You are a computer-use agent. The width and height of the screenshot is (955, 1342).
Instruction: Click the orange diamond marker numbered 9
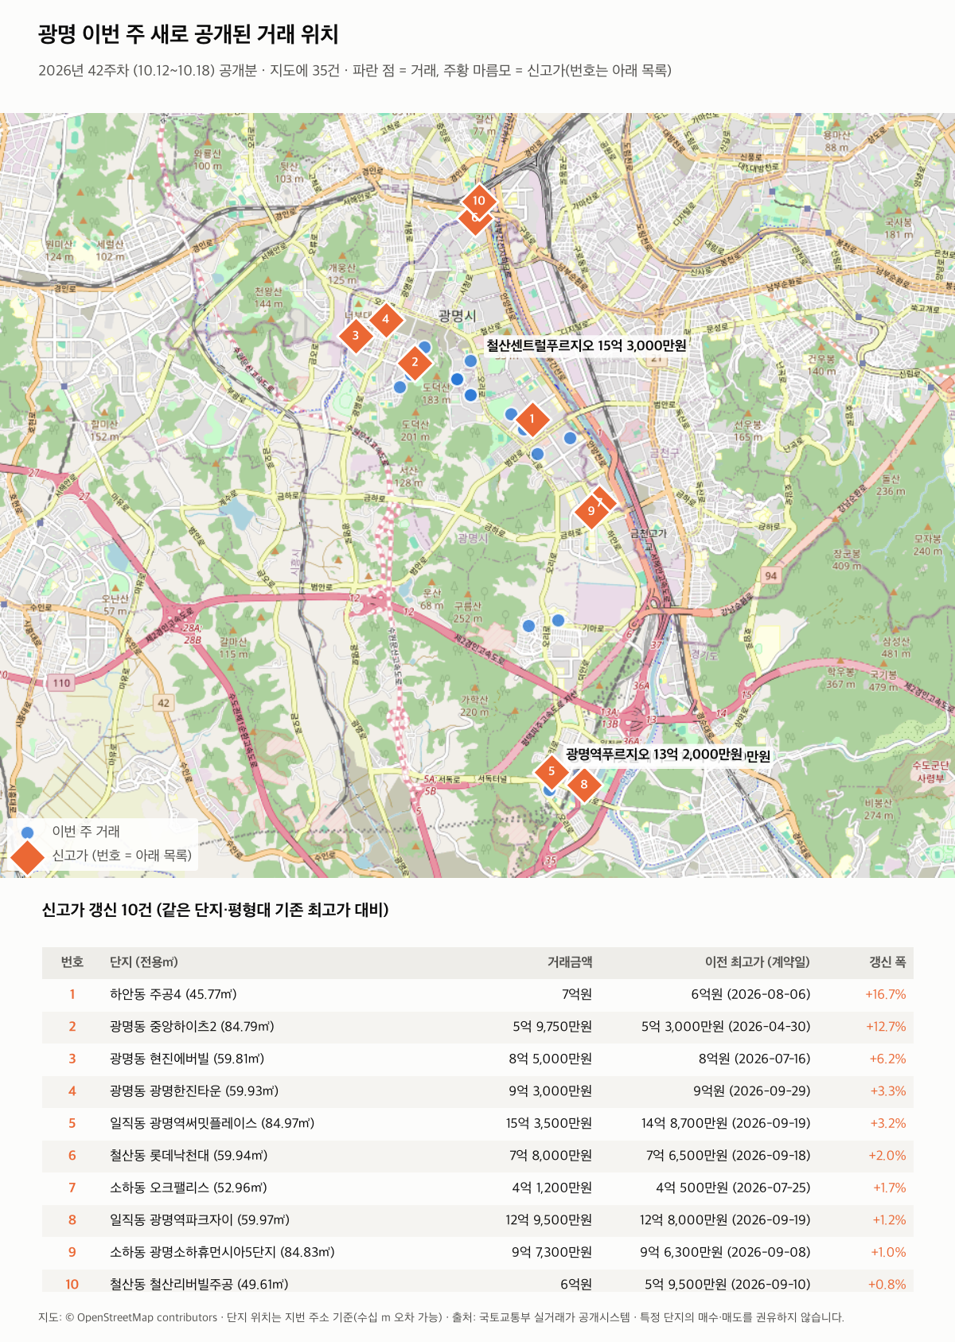pos(591,511)
